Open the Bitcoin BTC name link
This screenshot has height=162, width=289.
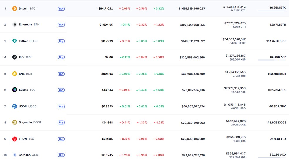point(27,8)
